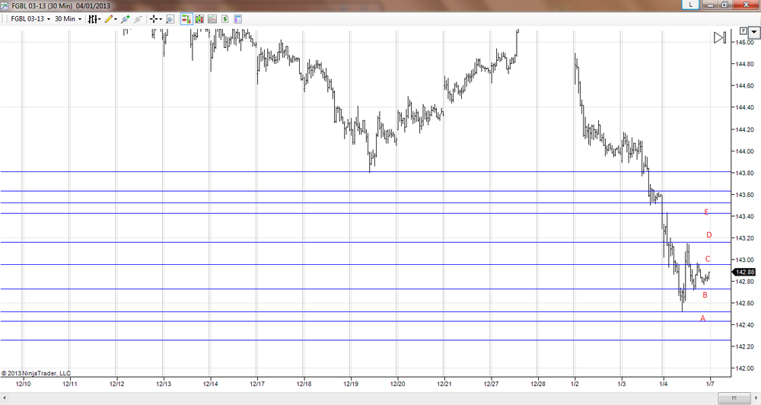761x405 pixels.
Task: Click the 142.00 price axis label
Action: click(745, 368)
